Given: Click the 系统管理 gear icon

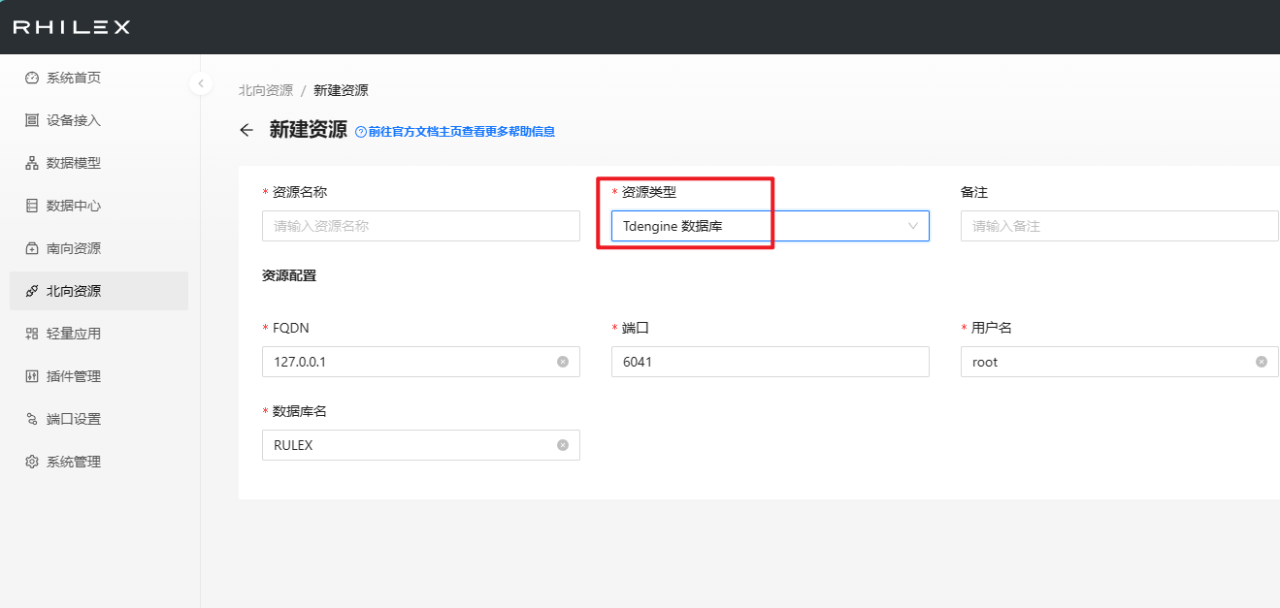Looking at the screenshot, I should (x=32, y=462).
